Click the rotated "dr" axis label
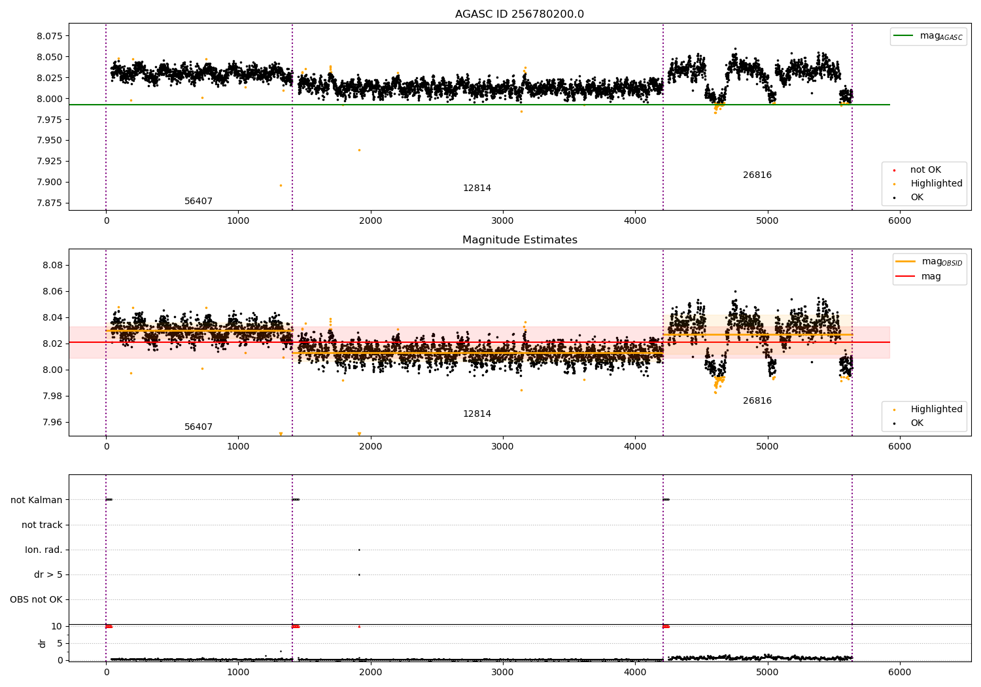 tap(43, 643)
